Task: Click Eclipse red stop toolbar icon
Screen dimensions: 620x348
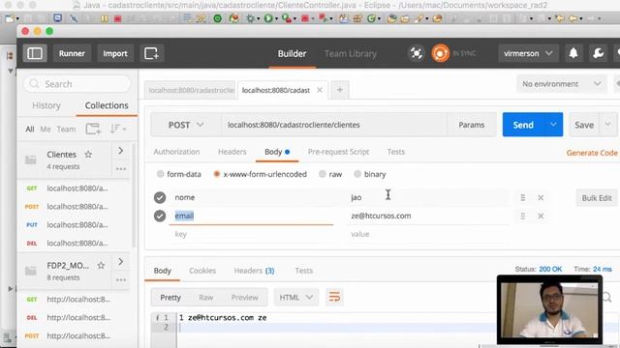Action: [x=117, y=18]
